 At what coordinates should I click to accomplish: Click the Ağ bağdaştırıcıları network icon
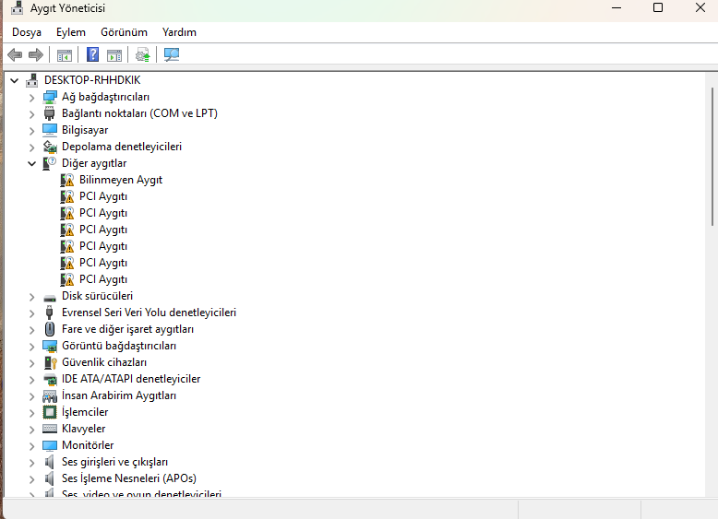pyautogui.click(x=50, y=97)
